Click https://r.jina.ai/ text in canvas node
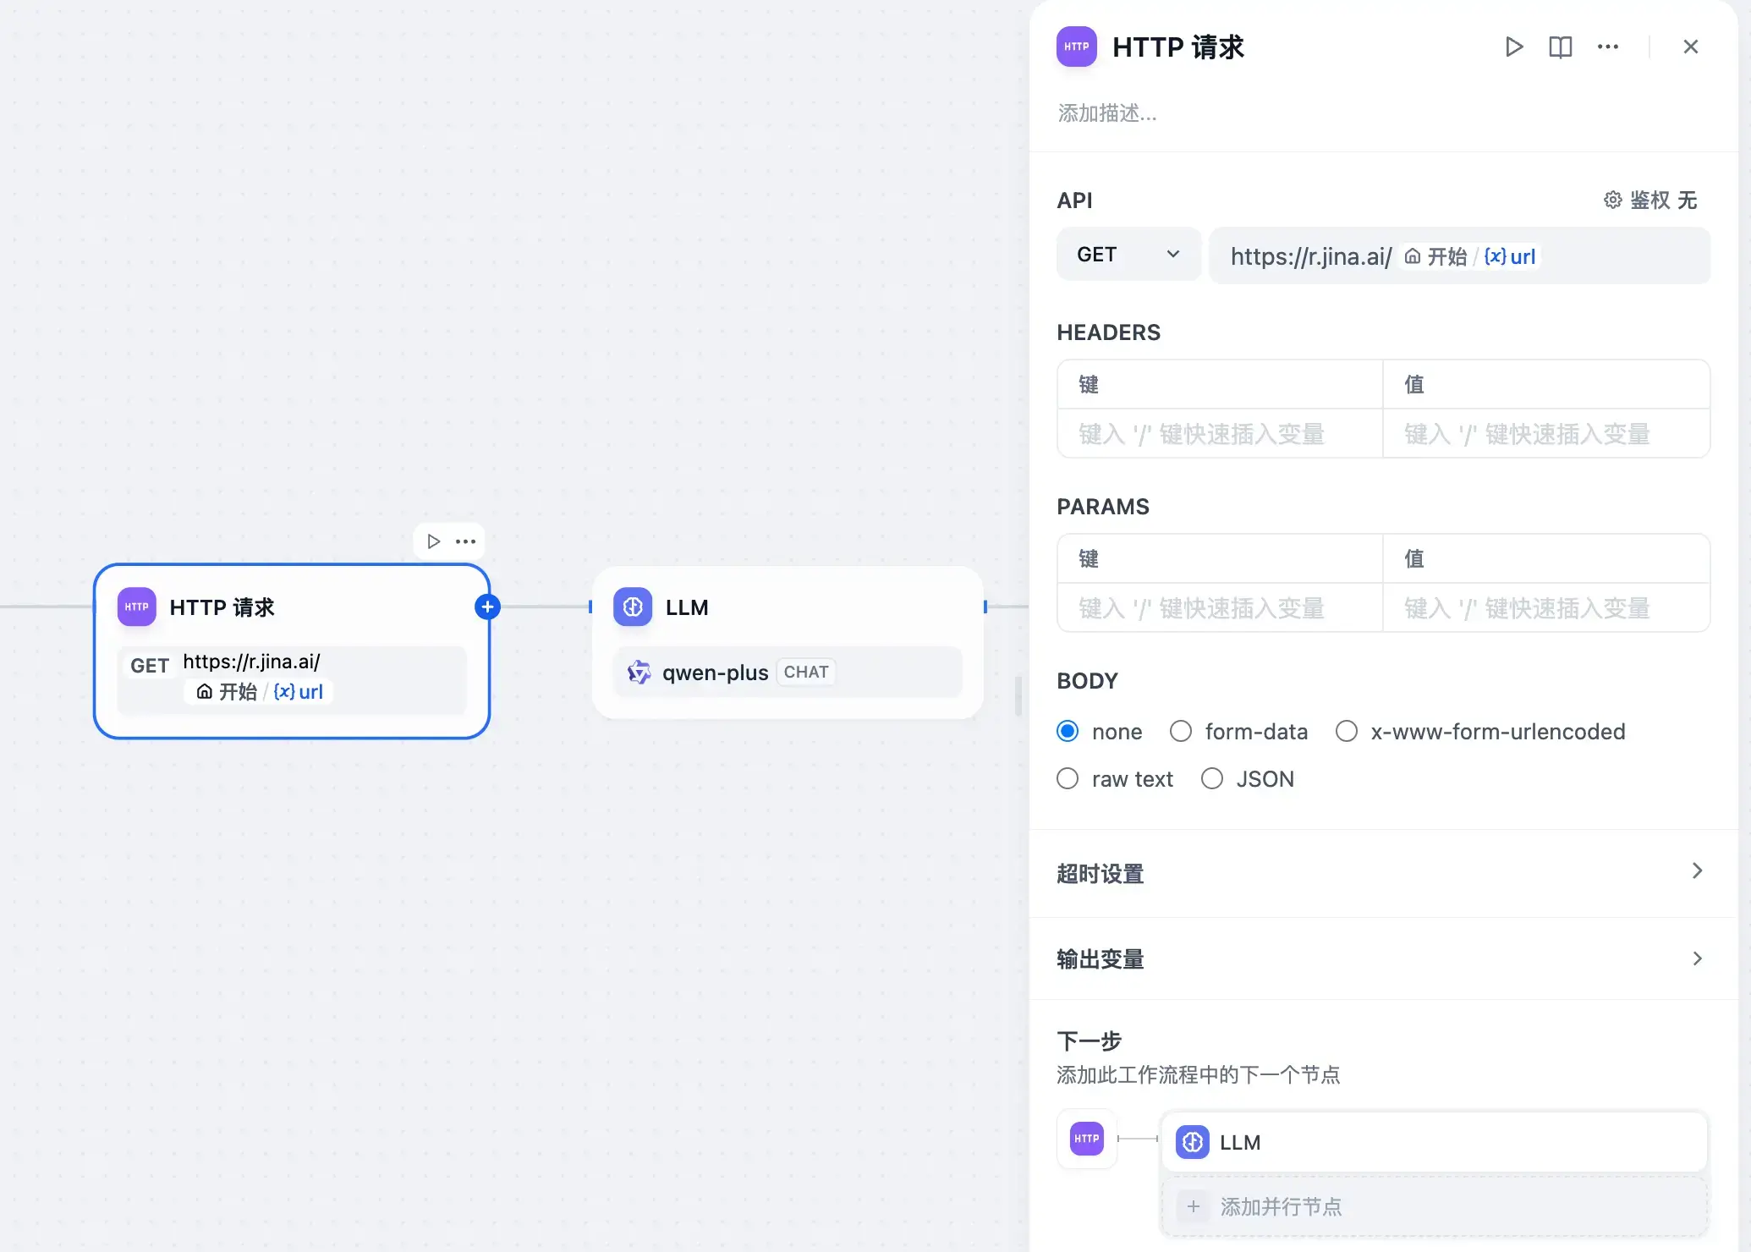This screenshot has height=1252, width=1751. point(251,662)
